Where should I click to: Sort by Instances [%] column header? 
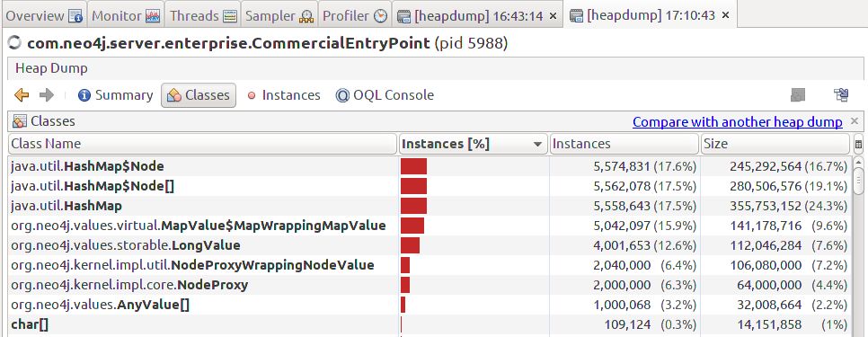tap(474, 144)
